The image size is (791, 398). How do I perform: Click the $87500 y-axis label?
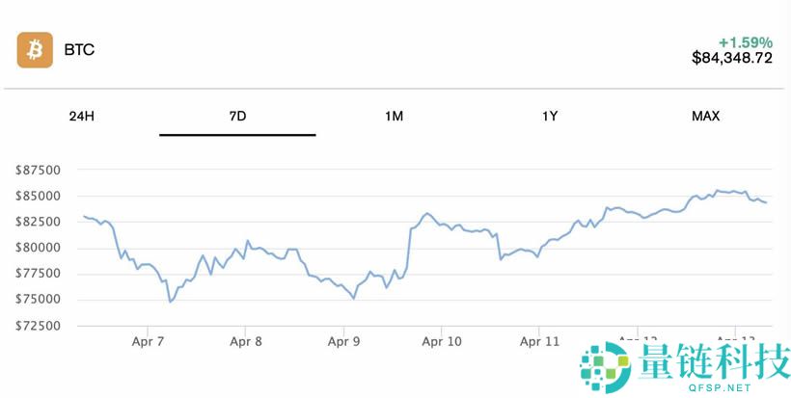(39, 171)
